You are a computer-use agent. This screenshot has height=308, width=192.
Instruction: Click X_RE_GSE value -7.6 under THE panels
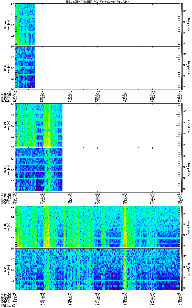(x=180, y=293)
